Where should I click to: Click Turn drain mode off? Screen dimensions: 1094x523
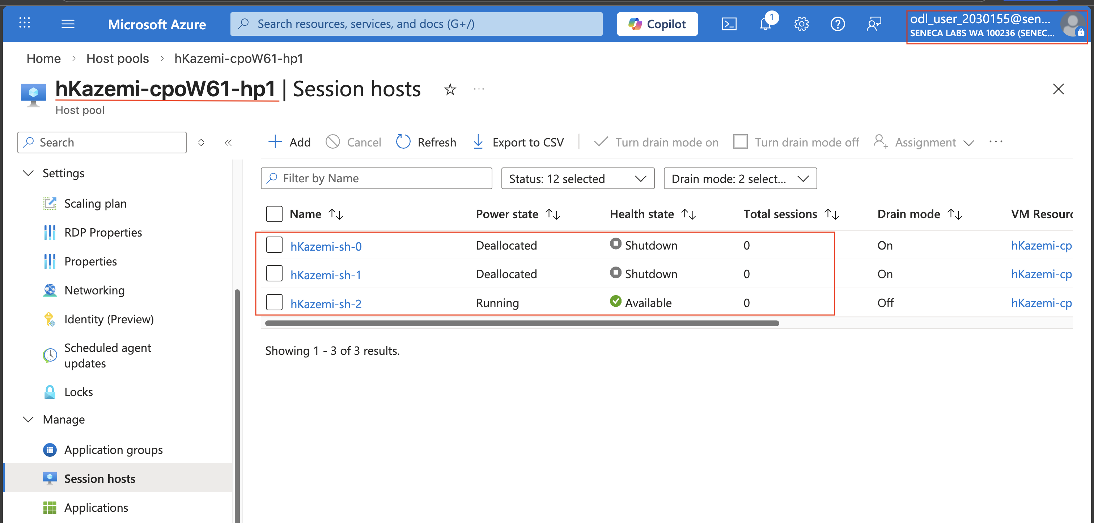[x=796, y=142]
